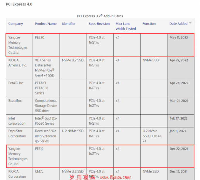
Task: Select the KIOXIA Corporation company cell
Action: 19,174
